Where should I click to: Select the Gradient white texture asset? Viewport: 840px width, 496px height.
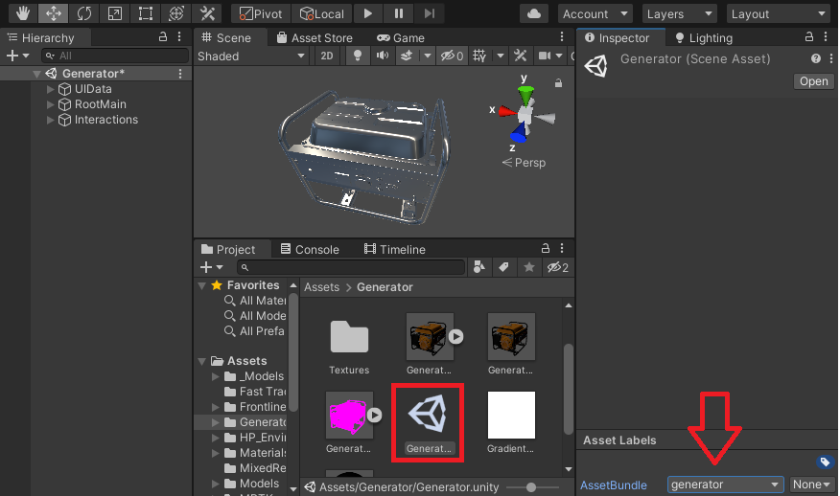pos(510,423)
